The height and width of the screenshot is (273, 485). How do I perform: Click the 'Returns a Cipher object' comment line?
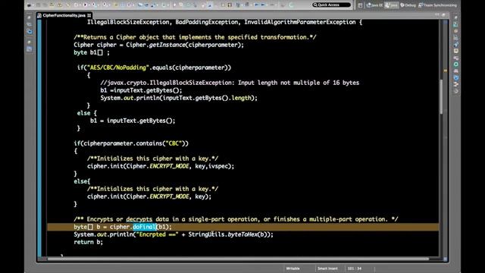pos(195,37)
